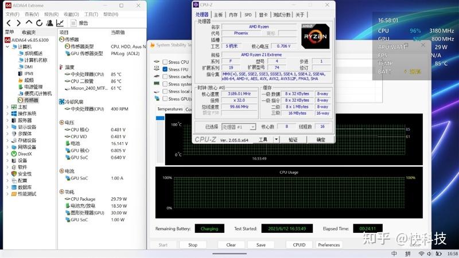Viewport: 459px width, 258px height.
Task: Switch to CPU-Z SPD tab
Action: pyautogui.click(x=248, y=15)
